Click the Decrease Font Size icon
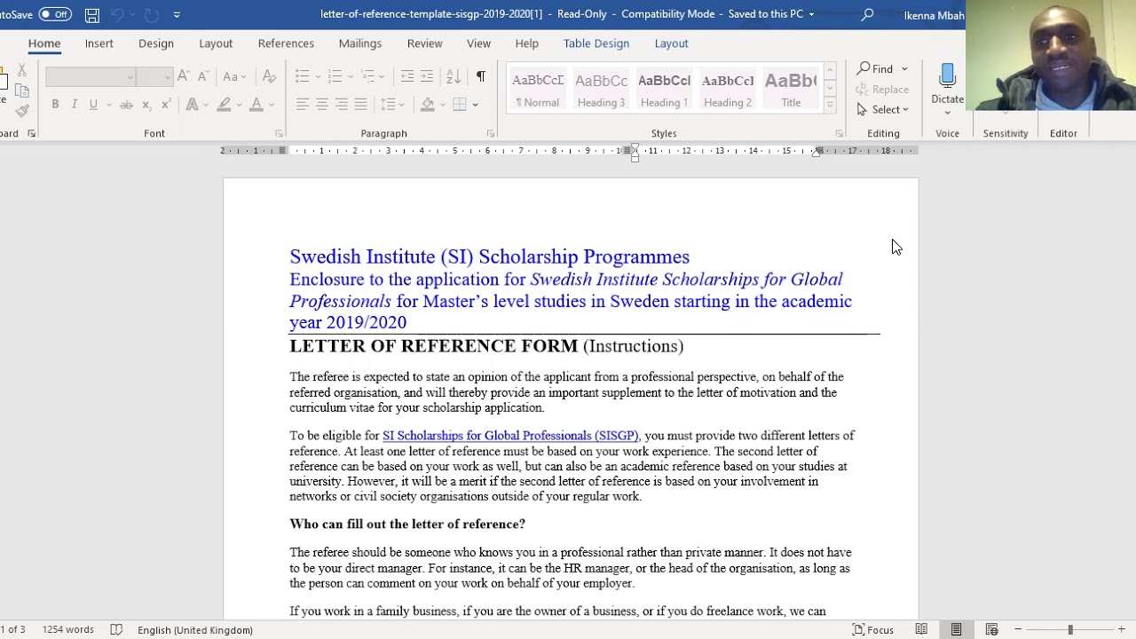Viewport: 1136px width, 639px height. (201, 76)
